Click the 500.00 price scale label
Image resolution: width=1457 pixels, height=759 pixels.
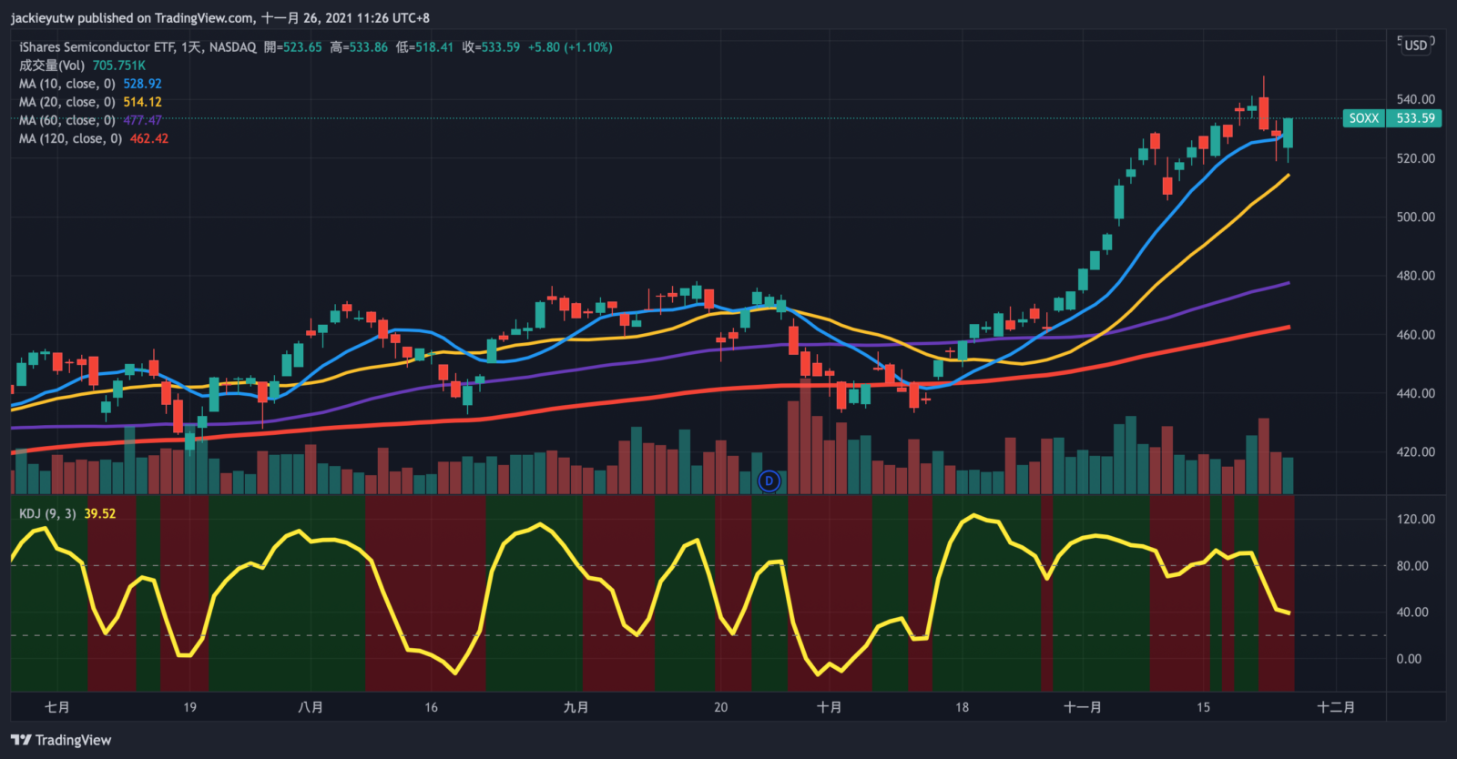[x=1415, y=217]
